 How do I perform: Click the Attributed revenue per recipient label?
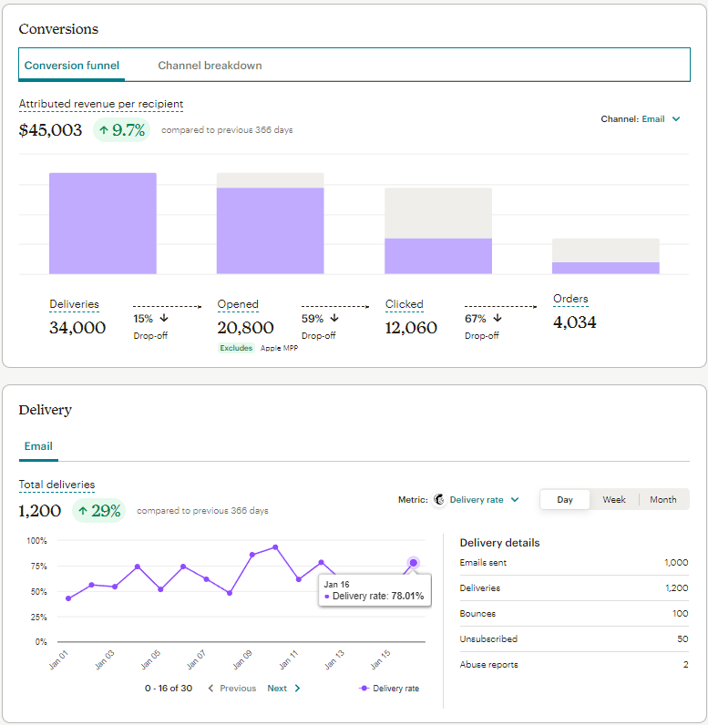[x=101, y=104]
